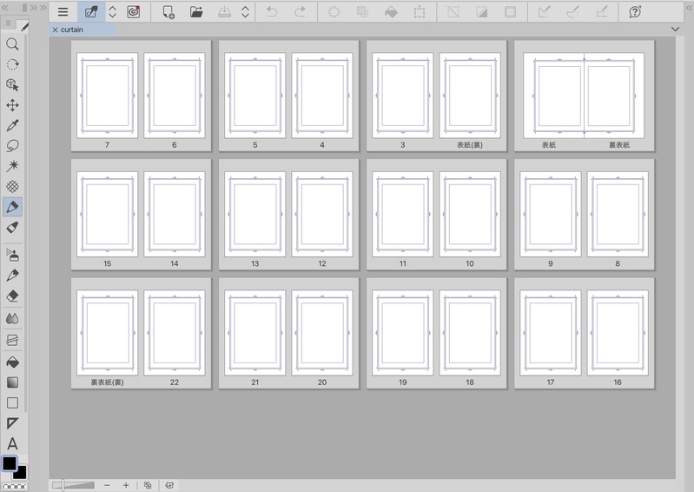
Task: Open Clip Studio launcher icon
Action: point(91,12)
